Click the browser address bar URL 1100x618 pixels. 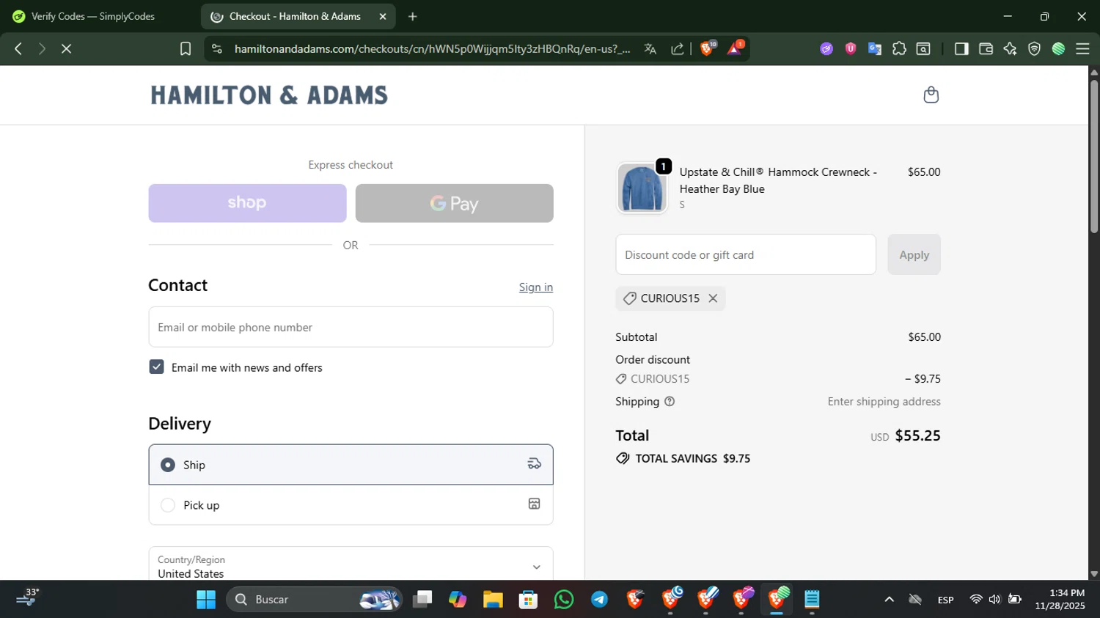point(432,49)
